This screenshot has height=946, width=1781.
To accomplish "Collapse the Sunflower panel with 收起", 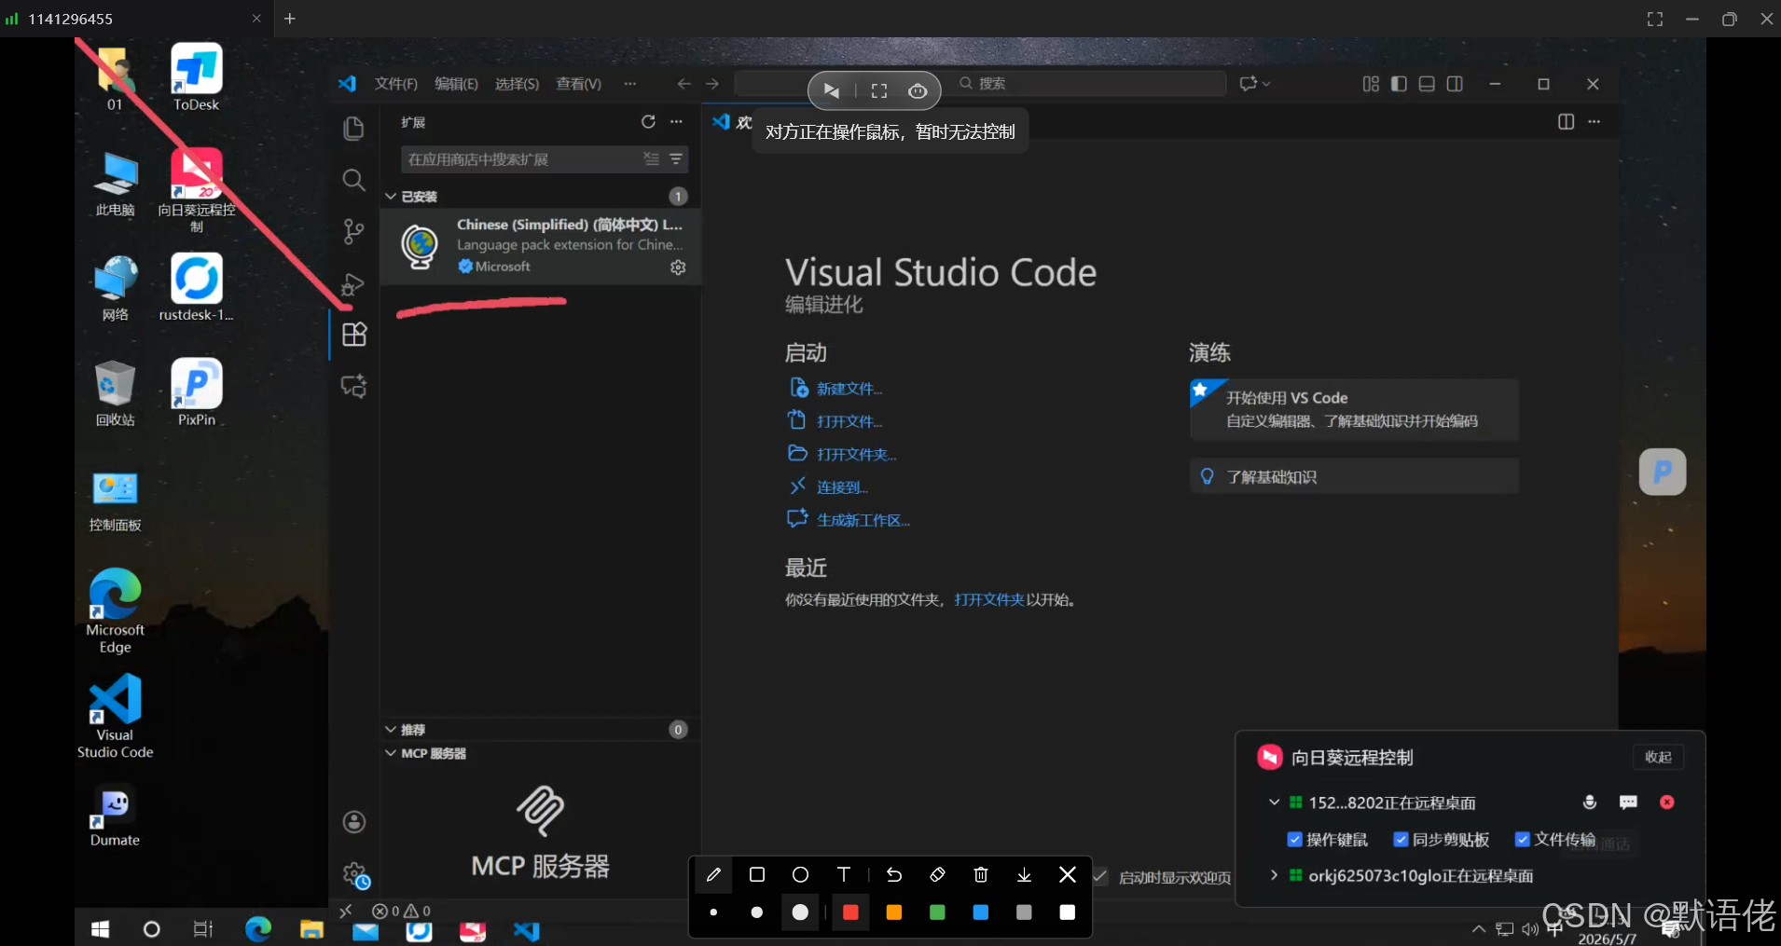I will coord(1658,757).
